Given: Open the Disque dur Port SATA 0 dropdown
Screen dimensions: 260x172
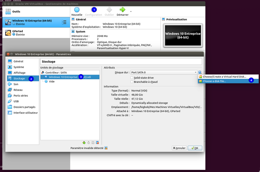Looking at the screenshot, I should 164,72.
